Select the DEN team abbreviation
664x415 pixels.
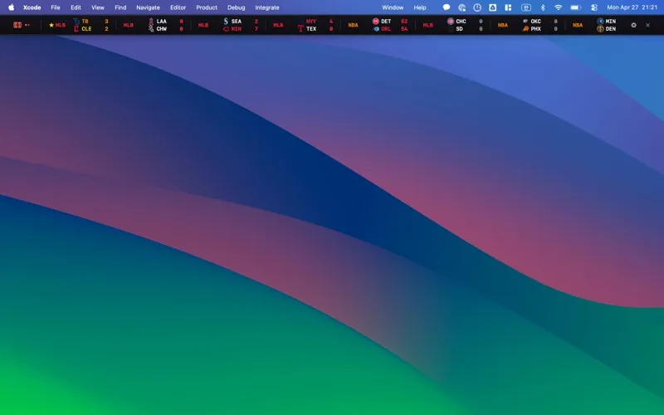(611, 29)
